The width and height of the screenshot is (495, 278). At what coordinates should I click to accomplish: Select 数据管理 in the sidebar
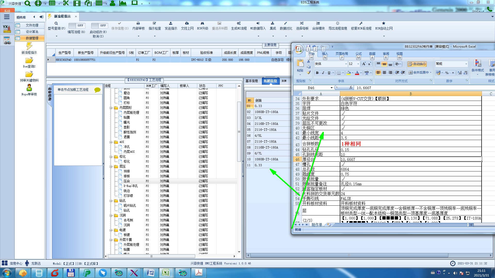32,38
